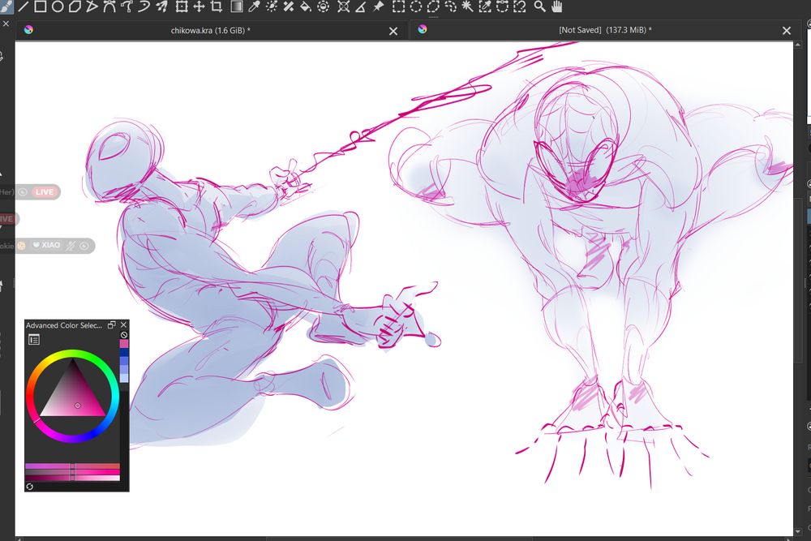Float the Advanced Color Selector docker
Image resolution: width=811 pixels, height=541 pixels.
[x=111, y=324]
